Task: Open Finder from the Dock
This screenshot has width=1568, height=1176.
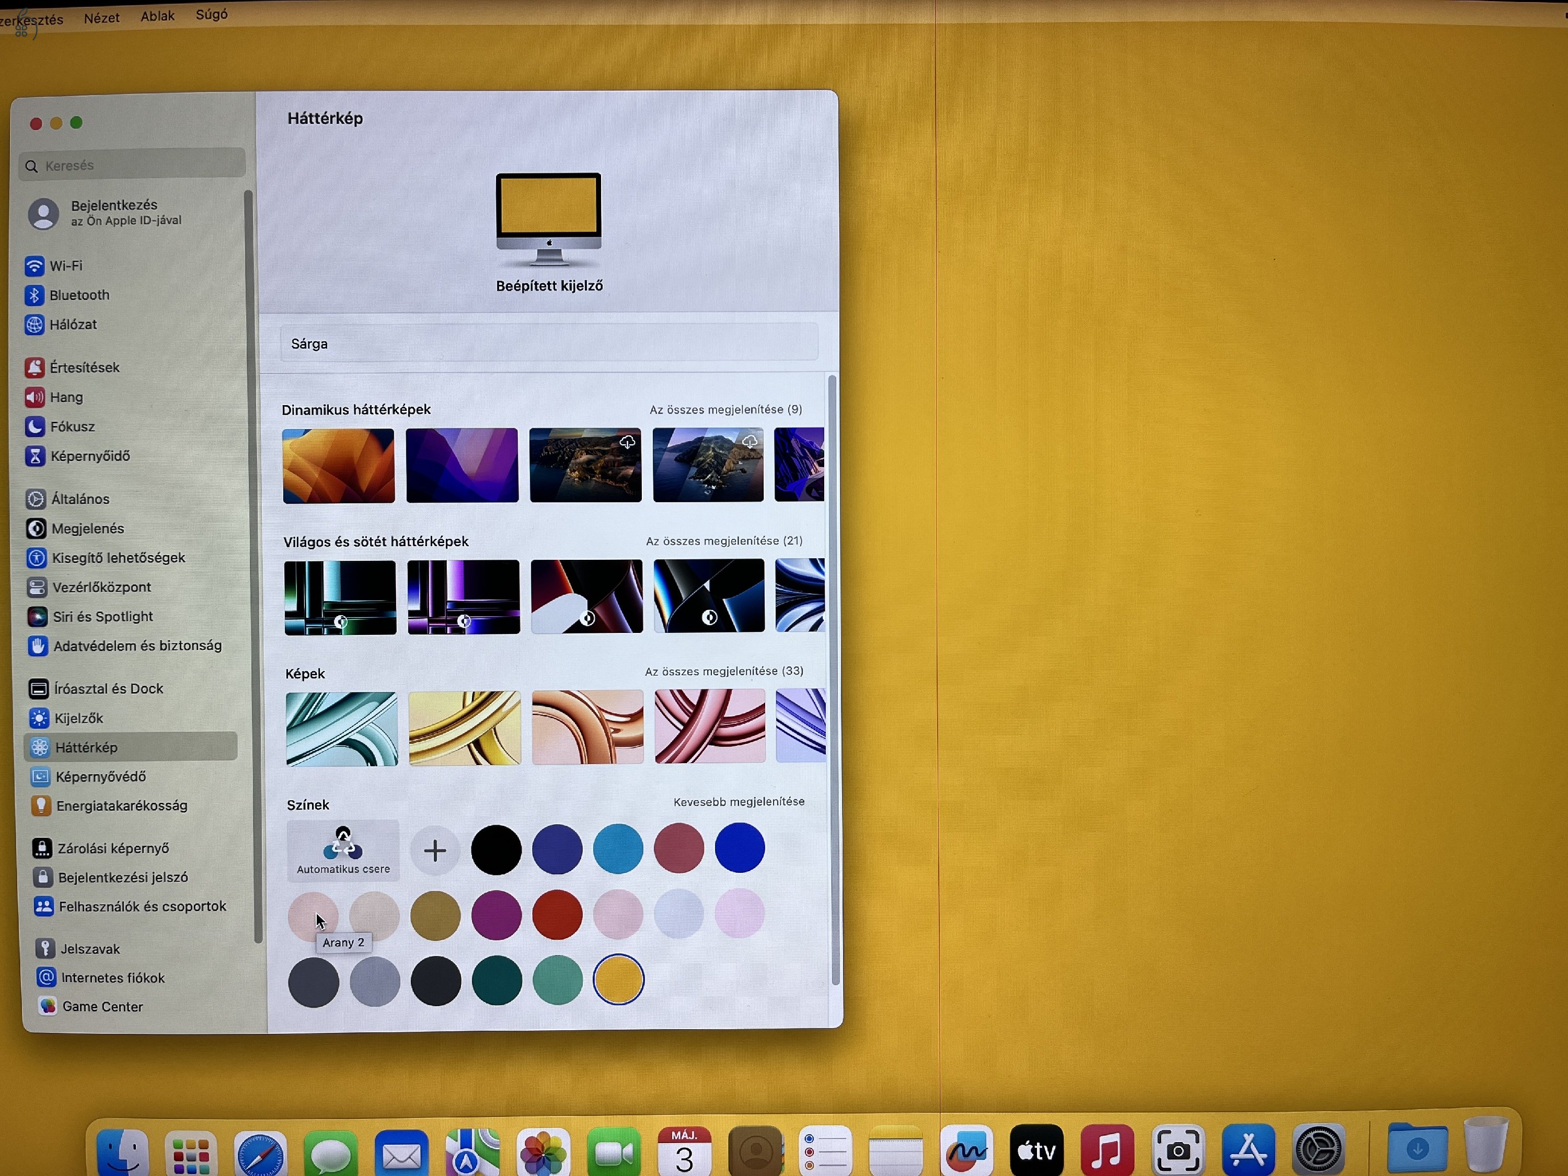Action: (122, 1152)
